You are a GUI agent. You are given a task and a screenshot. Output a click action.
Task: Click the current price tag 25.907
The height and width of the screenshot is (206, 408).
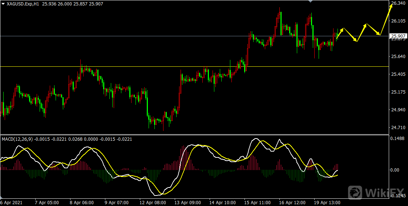(x=398, y=36)
